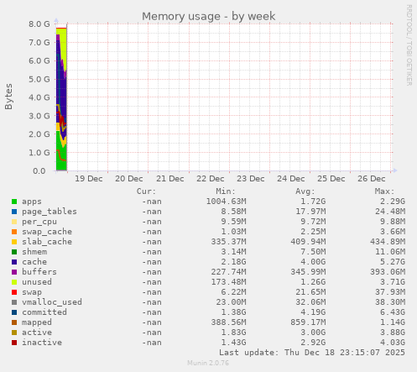The height and width of the screenshot is (372, 417).
Task: Click the '19 Dec' x-axis label
Action: (x=89, y=179)
